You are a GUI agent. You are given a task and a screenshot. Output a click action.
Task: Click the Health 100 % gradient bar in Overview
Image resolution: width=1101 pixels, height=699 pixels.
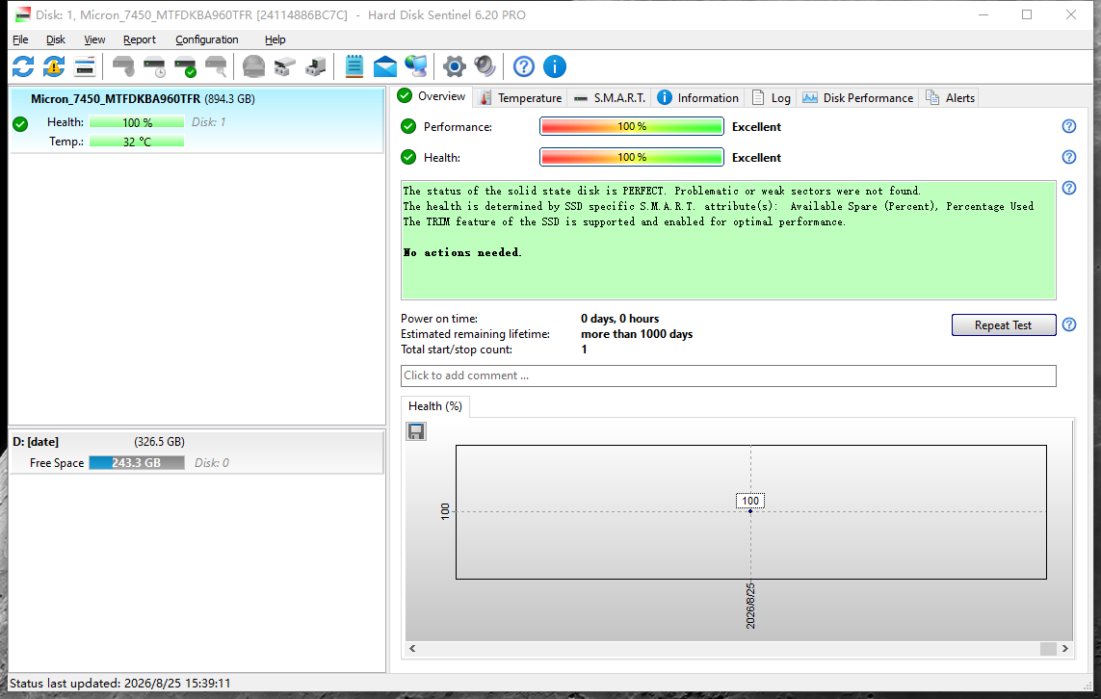631,157
